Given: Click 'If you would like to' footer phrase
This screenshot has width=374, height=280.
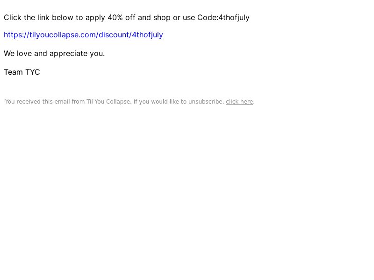Looking at the screenshot, I should [x=160, y=102].
